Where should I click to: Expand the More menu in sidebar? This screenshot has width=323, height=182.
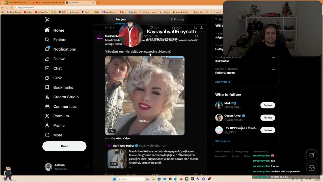53,135
